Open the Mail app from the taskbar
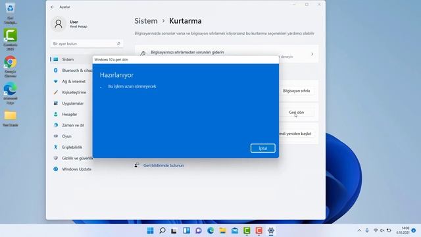 point(235,230)
